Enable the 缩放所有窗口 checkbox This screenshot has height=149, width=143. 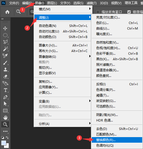98,12
